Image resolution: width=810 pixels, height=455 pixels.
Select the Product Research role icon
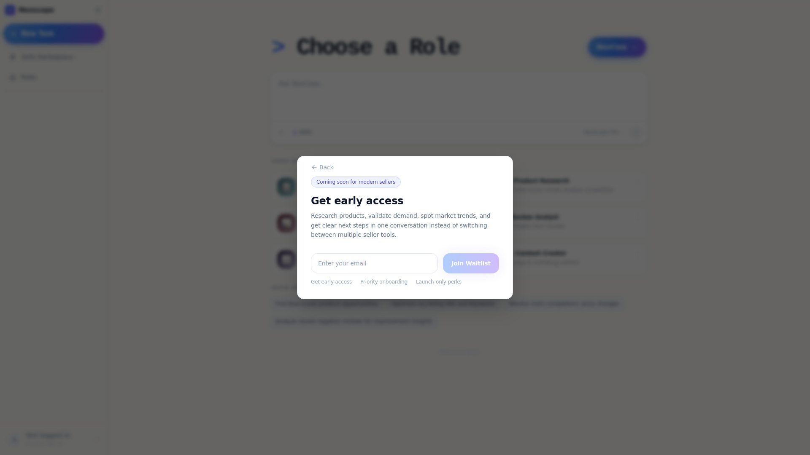(x=286, y=186)
